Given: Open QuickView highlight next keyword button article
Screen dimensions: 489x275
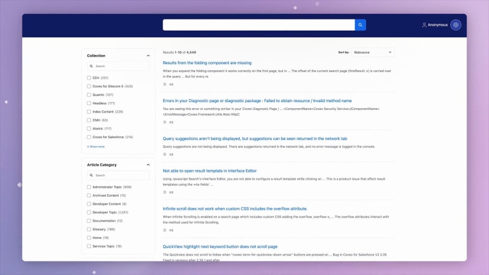Looking at the screenshot, I should tap(220, 247).
